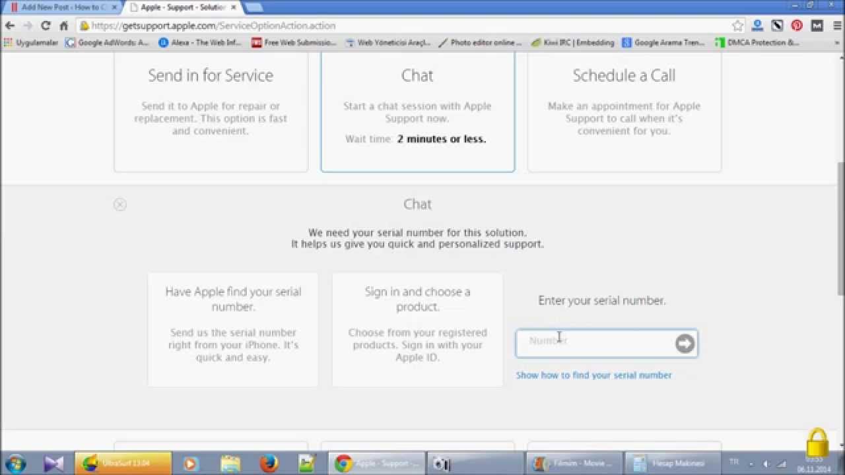Open the Photo editor online bookmark

pos(481,43)
